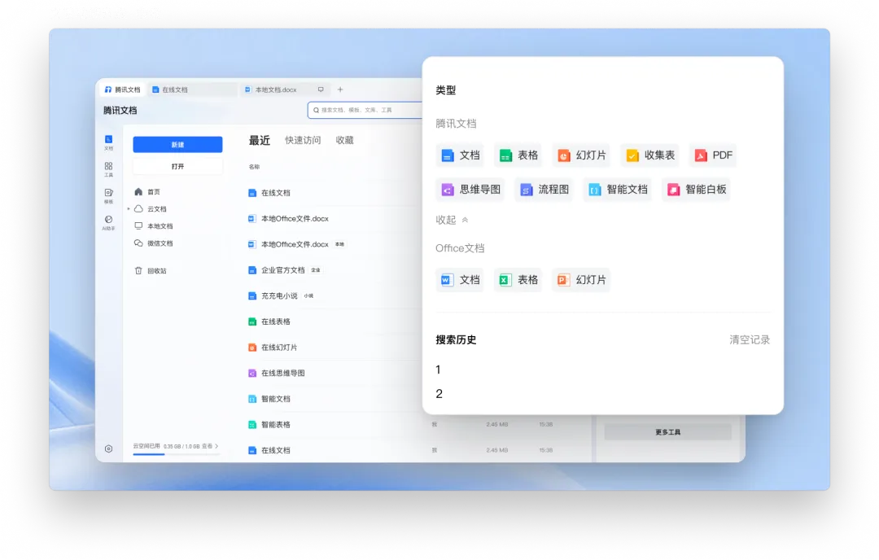This screenshot has height=560, width=879.
Task: Go to 首页 home in navigation
Action: point(147,192)
